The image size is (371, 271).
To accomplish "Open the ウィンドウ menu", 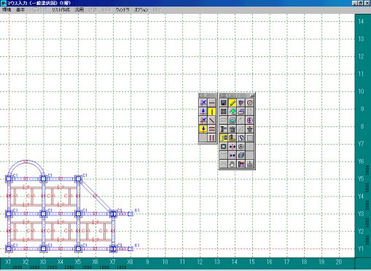I will (x=122, y=9).
